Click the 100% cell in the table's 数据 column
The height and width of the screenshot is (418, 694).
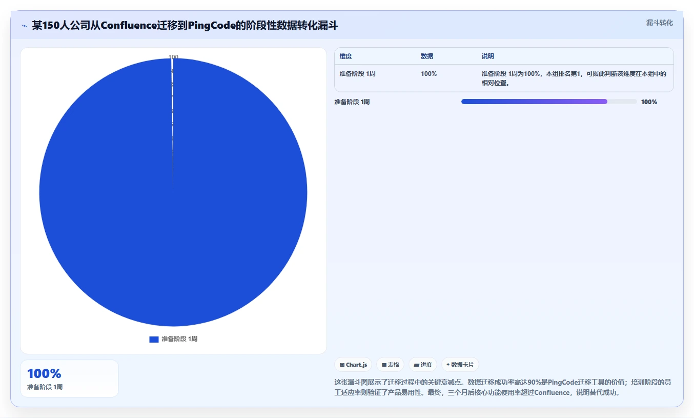(x=428, y=74)
